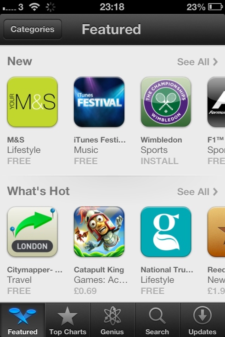225x337 pixels.
Task: Tap FREE under iTunes Festival
Action: pyautogui.click(x=86, y=161)
